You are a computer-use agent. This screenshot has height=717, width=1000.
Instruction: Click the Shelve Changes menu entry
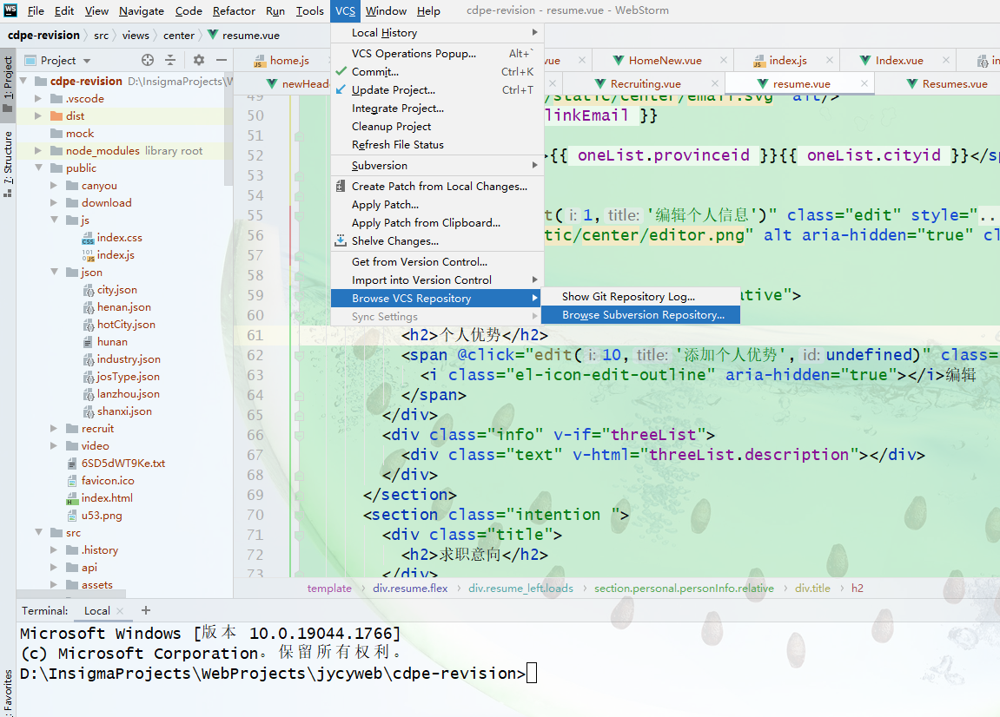[x=394, y=241]
